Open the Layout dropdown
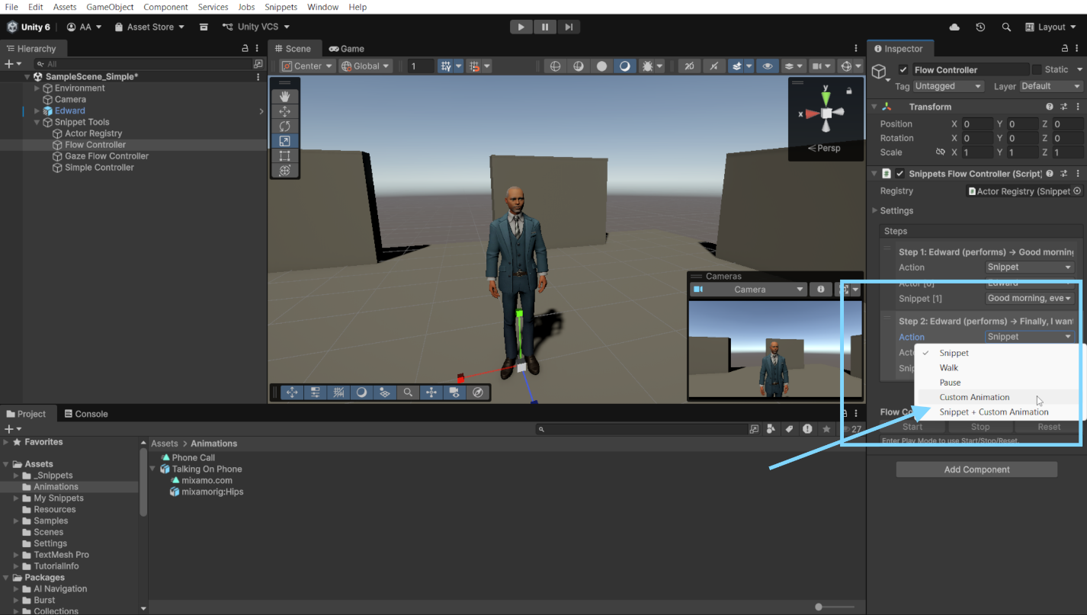 tap(1051, 27)
